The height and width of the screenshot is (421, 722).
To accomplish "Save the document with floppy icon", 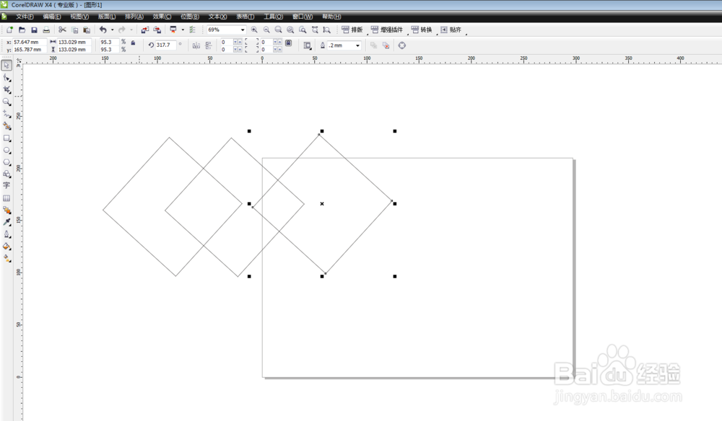I will point(34,30).
